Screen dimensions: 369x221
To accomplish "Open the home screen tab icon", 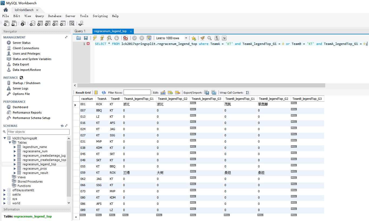I will pos(6,10).
